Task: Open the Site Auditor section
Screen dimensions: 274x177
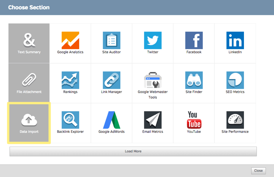Action: pos(112,43)
